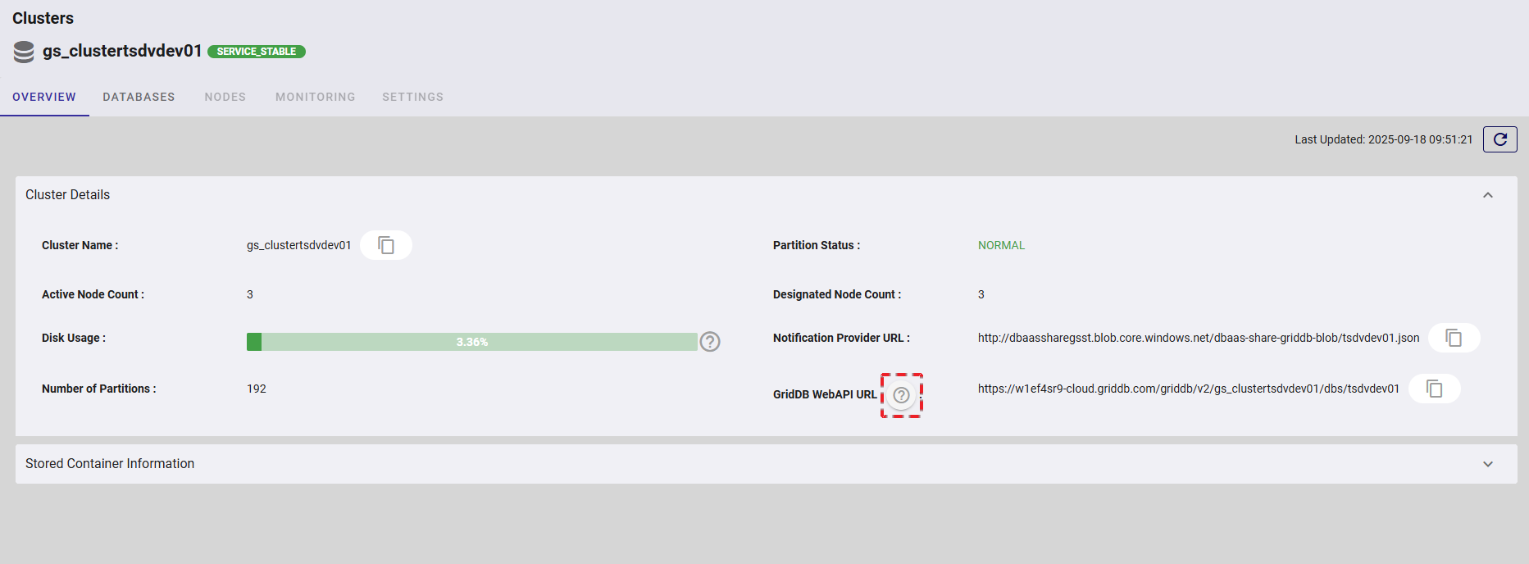The height and width of the screenshot is (564, 1529).
Task: Open the Settings tab
Action: [412, 97]
